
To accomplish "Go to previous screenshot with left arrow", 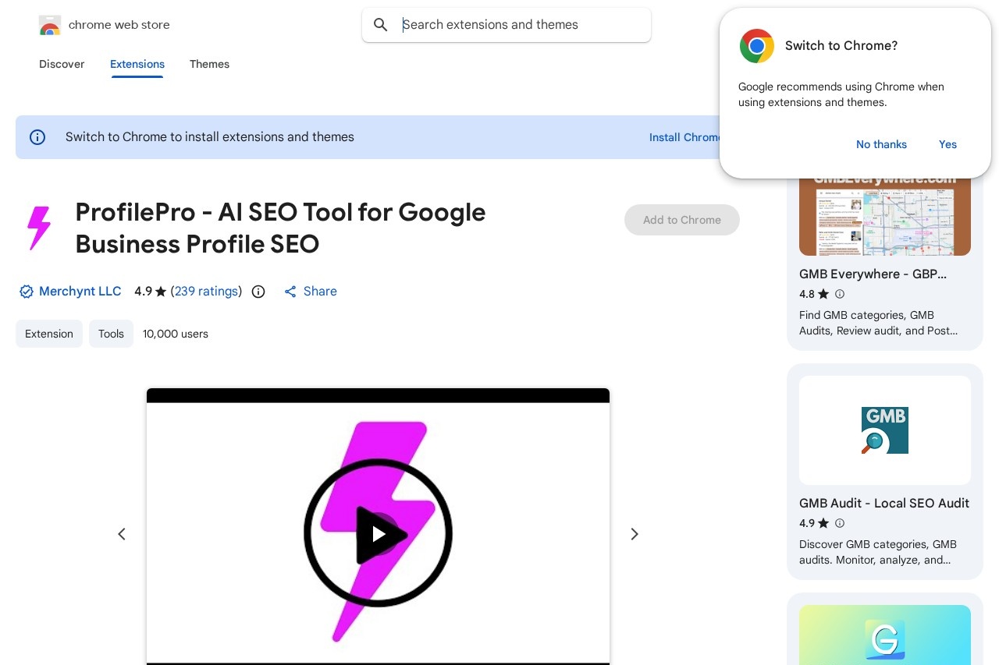I will coord(122,534).
